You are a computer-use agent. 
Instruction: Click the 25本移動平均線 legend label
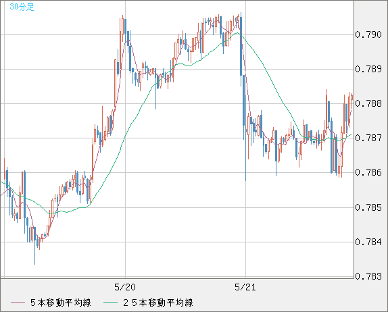tap(158, 303)
